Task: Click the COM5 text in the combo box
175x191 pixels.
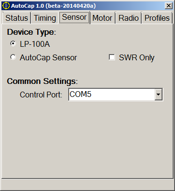Action: pos(80,94)
